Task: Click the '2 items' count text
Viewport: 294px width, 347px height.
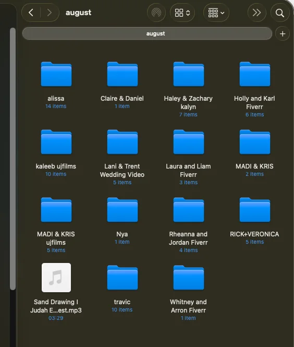Action: pos(255,174)
